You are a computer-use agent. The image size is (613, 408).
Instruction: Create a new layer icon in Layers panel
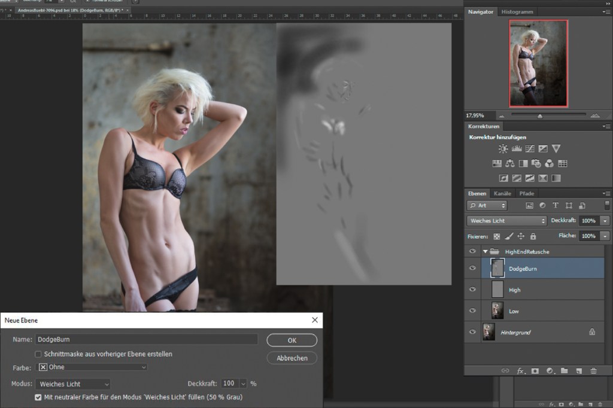(x=579, y=371)
